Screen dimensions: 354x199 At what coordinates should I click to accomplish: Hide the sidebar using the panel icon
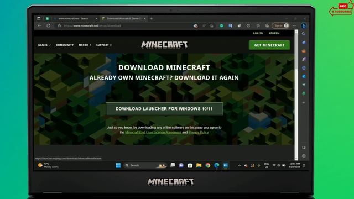[x=304, y=148]
